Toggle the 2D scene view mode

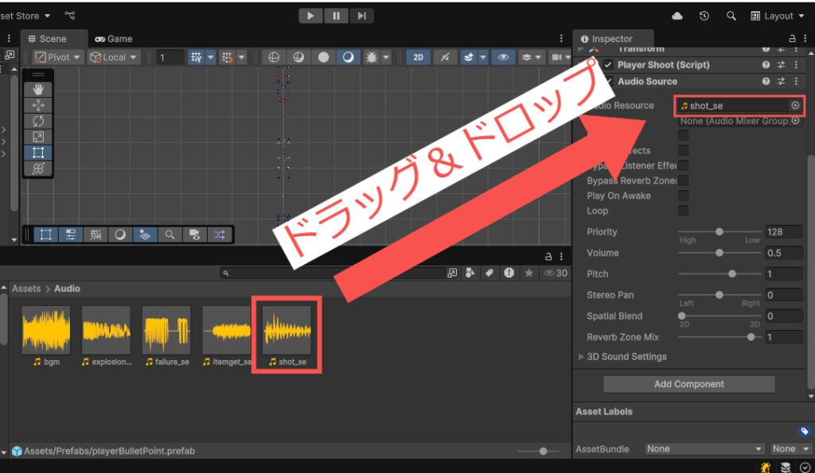pos(419,57)
